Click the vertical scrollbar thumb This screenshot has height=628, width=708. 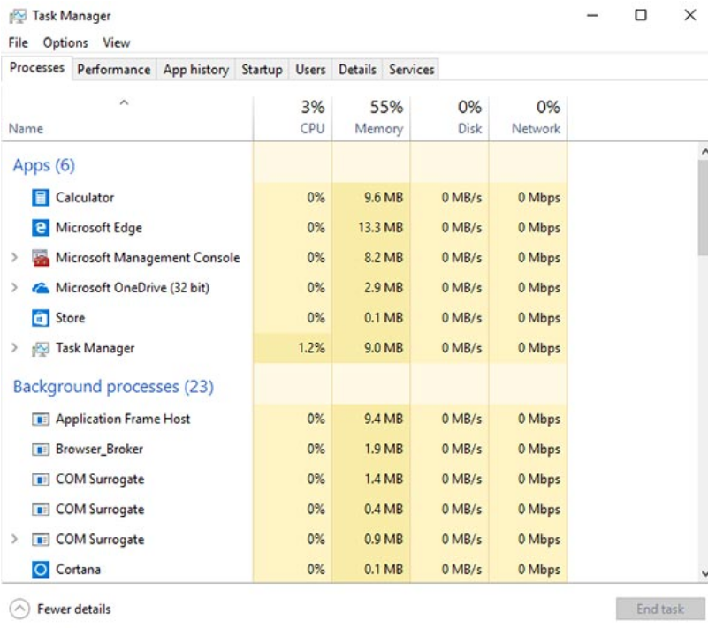[x=703, y=208]
